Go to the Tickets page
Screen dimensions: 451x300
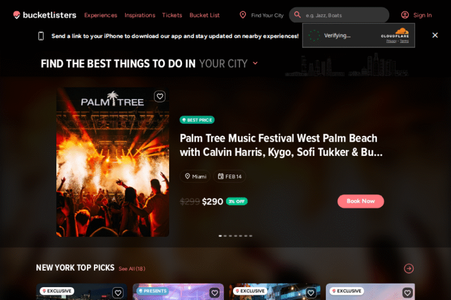click(172, 15)
